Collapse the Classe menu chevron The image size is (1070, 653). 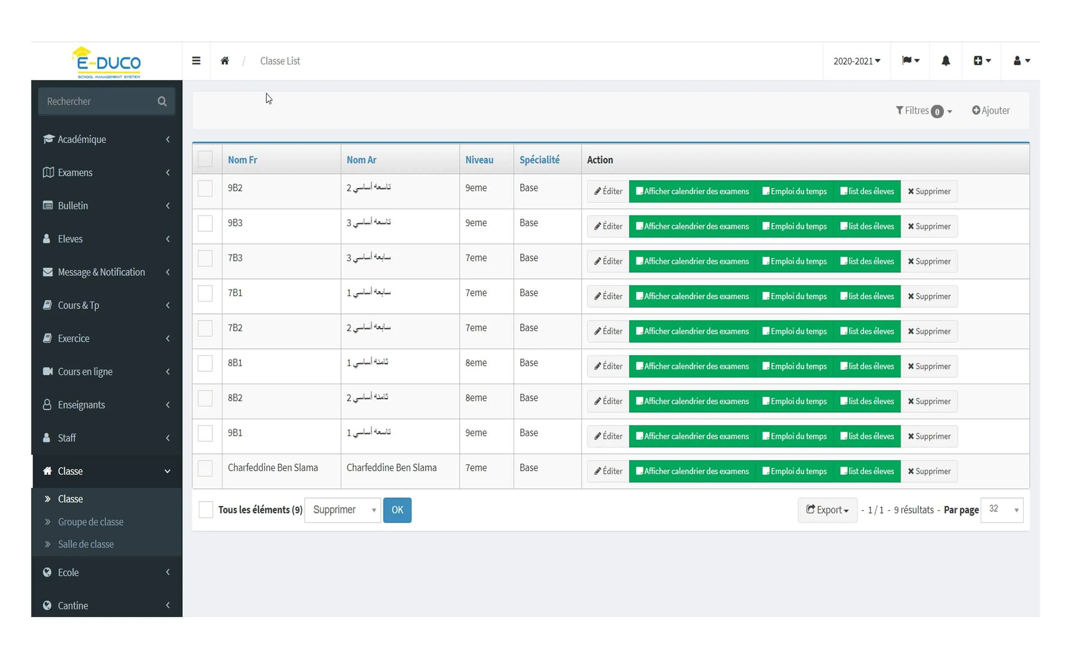(x=168, y=471)
